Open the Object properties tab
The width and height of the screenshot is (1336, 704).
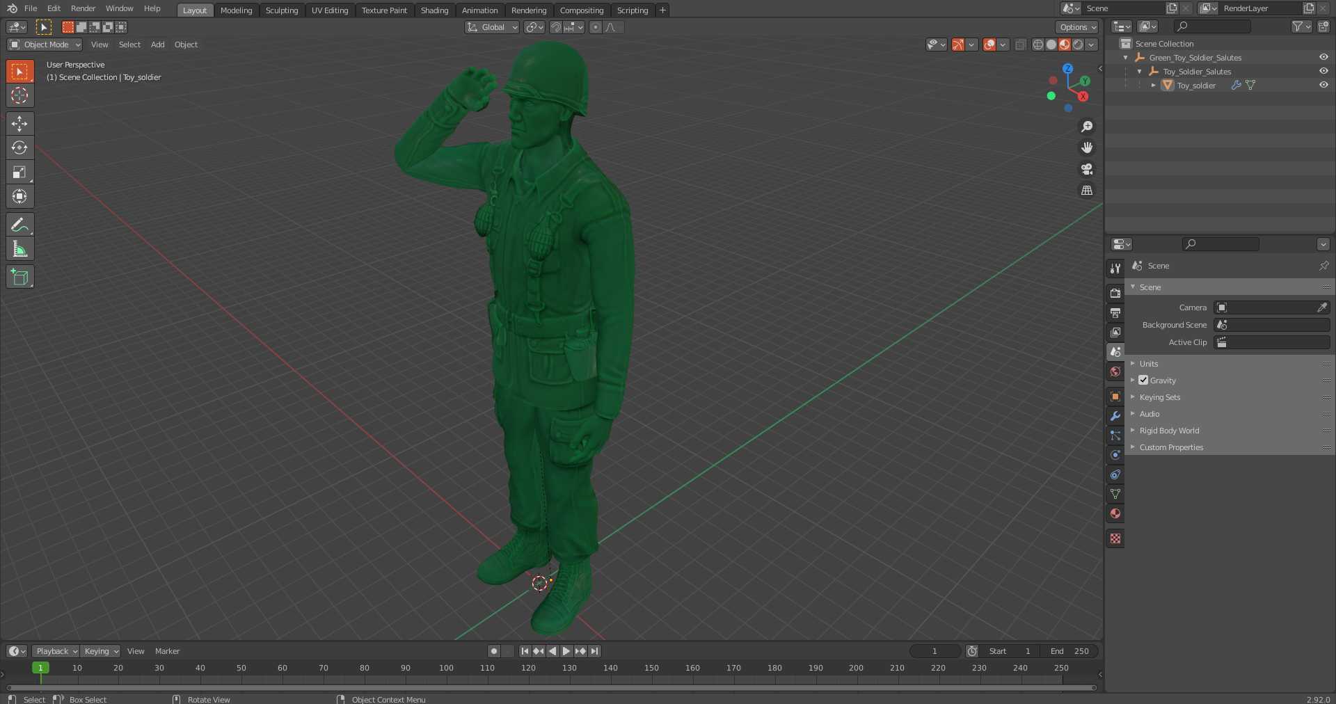point(1115,397)
